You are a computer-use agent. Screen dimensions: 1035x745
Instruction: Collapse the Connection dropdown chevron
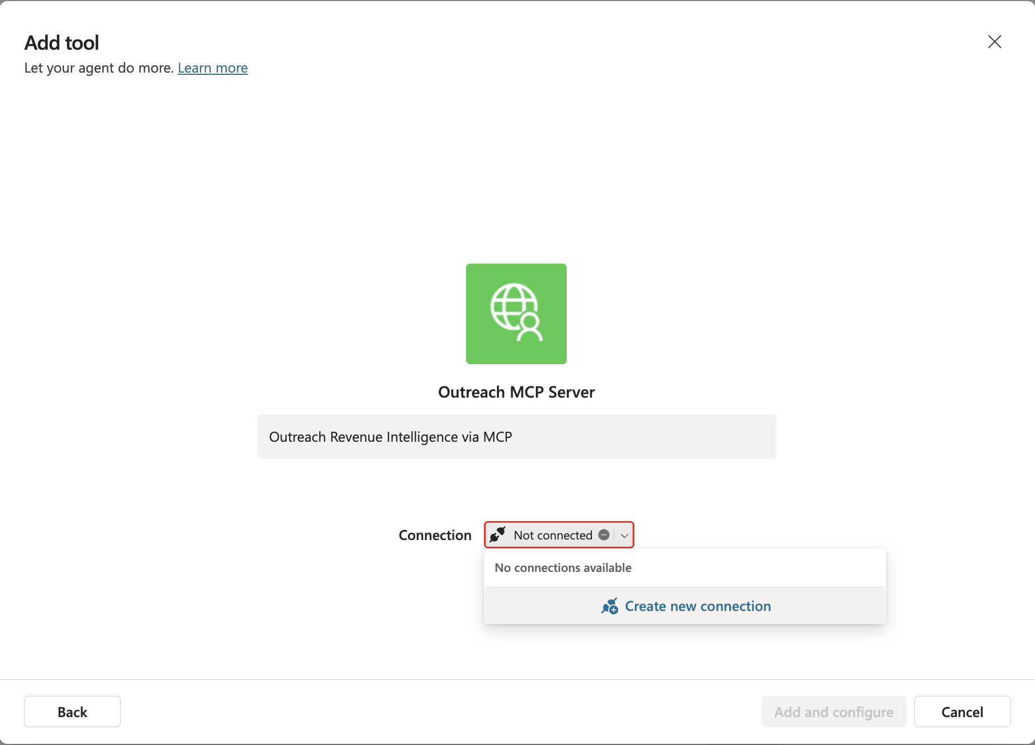tap(624, 536)
